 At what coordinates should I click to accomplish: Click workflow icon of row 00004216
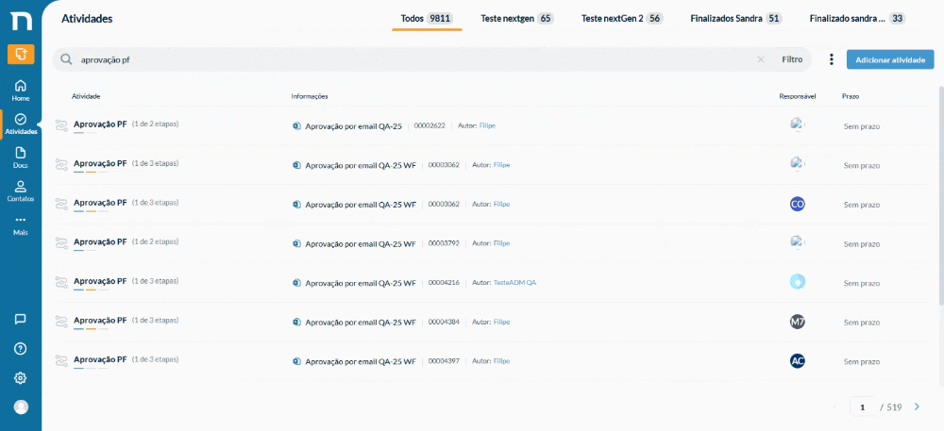click(61, 283)
